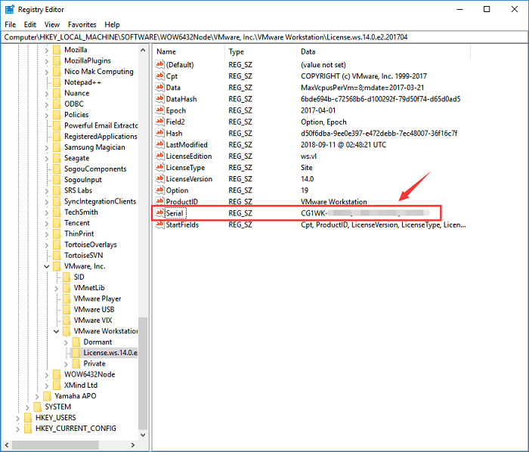Open the View menu
The image size is (529, 452).
point(52,25)
